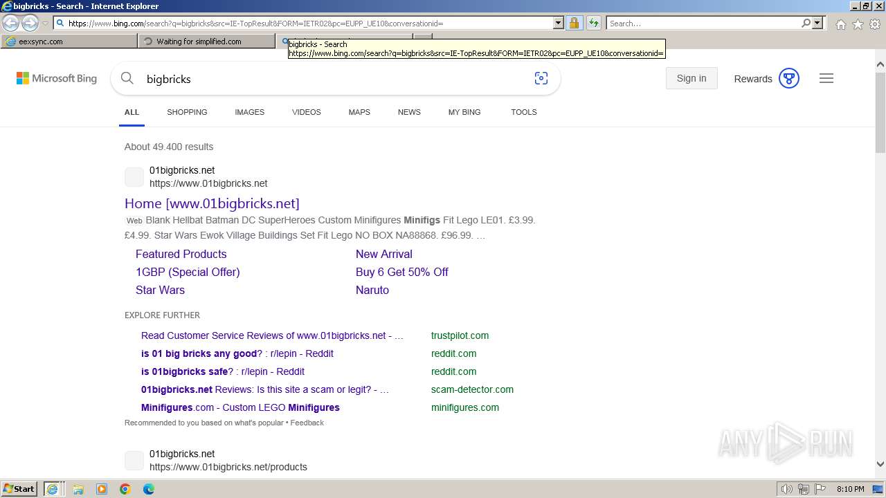
Task: Open Read Customer Service Reviews trustpilot link
Action: click(x=272, y=335)
